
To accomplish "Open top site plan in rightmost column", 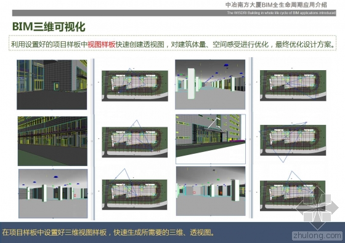I will coord(293,86).
